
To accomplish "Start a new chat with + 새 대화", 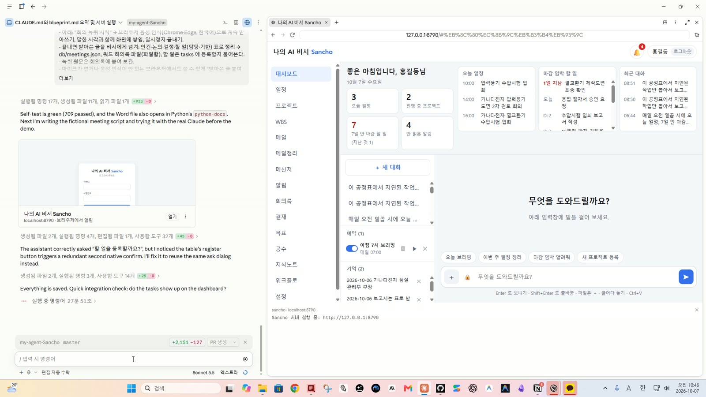I will point(388,168).
